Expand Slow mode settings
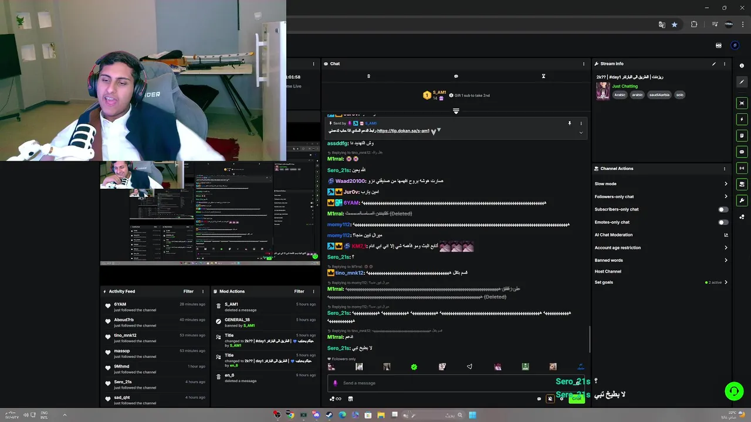 [x=726, y=184]
